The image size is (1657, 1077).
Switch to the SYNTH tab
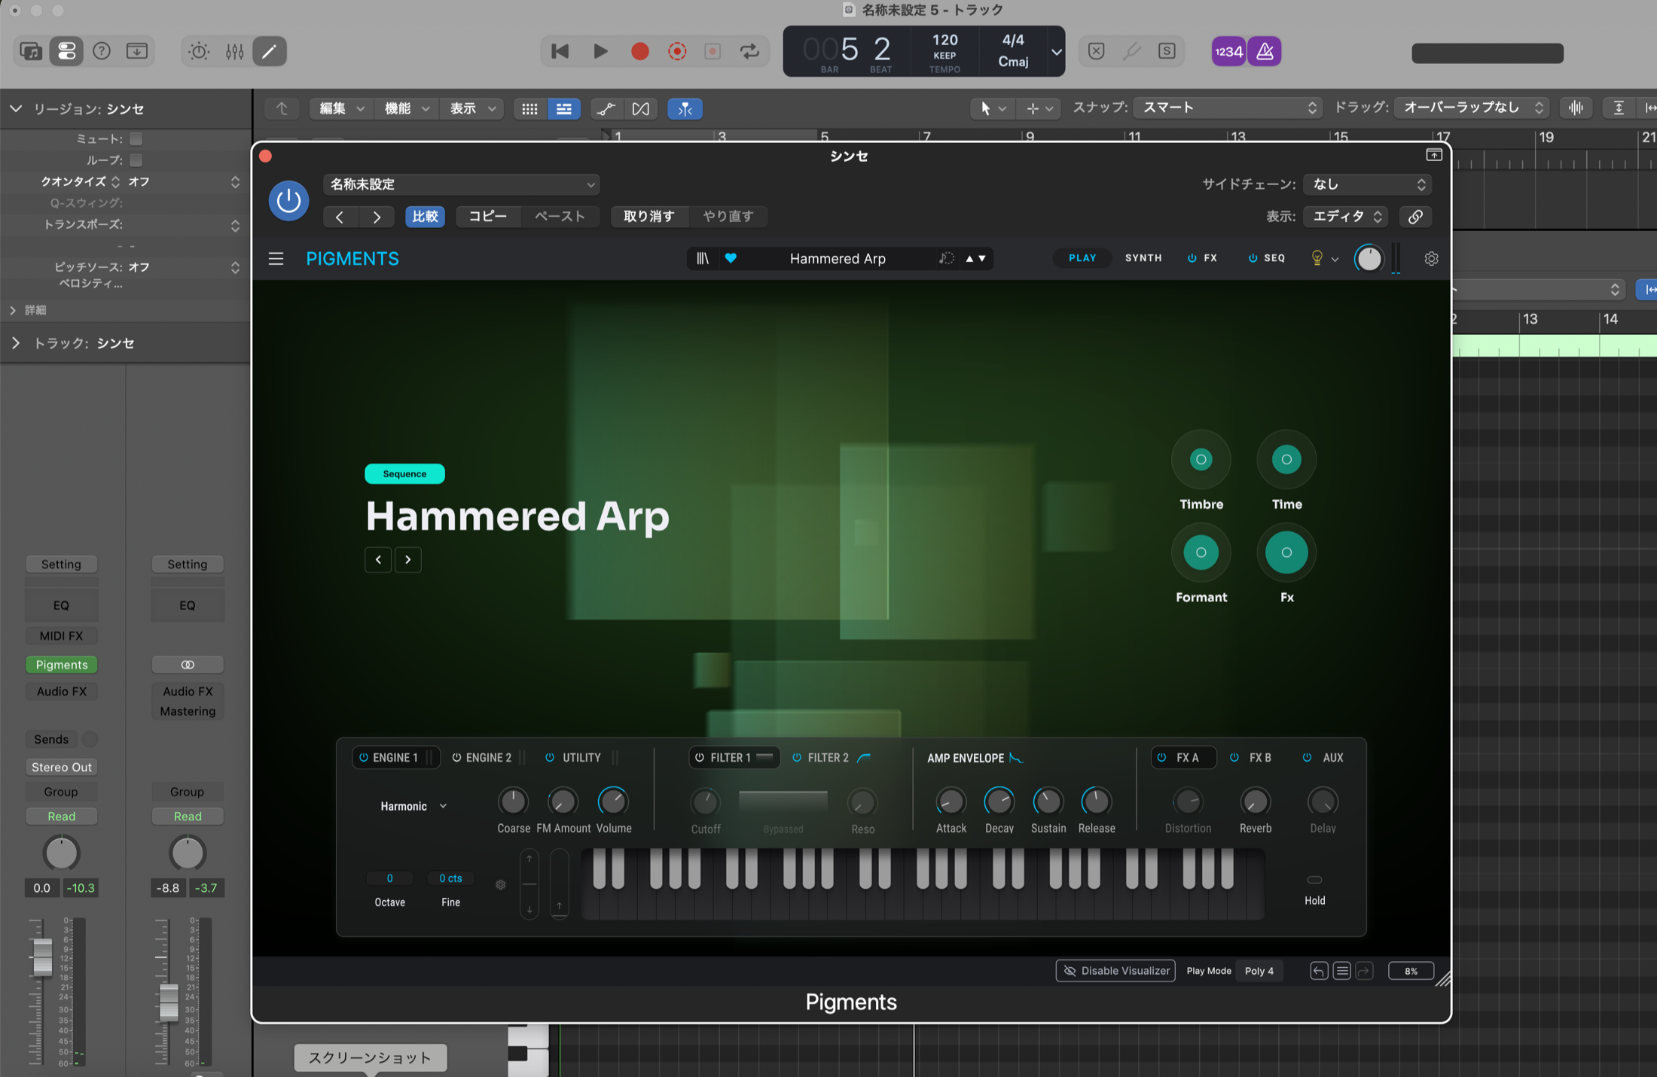(1143, 258)
